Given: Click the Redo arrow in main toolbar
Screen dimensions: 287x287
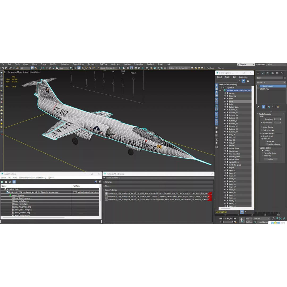Looking at the screenshot, I should pos(6,68).
